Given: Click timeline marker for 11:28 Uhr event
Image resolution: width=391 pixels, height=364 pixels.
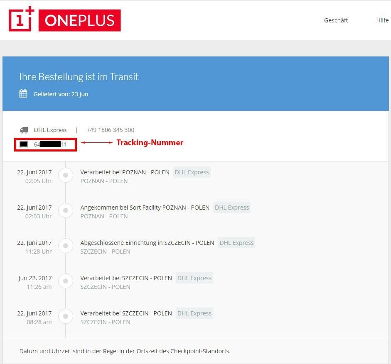Looking at the screenshot, I should tap(66, 246).
